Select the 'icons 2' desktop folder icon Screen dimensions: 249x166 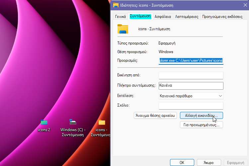pyautogui.click(x=44, y=122)
